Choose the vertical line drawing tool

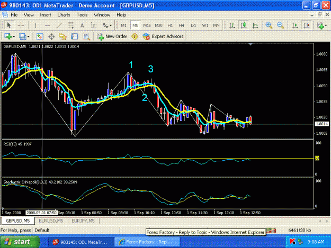[35, 25]
